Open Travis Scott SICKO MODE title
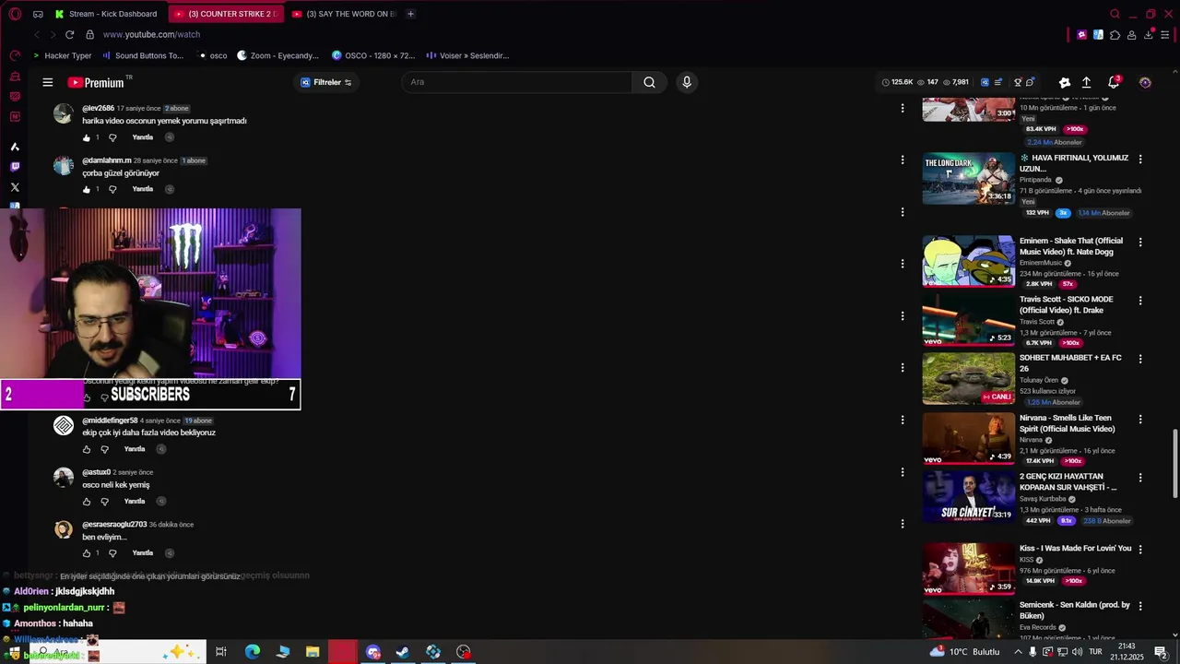The height and width of the screenshot is (664, 1180). click(x=1067, y=304)
